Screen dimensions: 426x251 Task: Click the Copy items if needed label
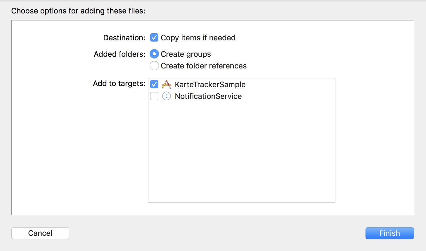pos(198,38)
